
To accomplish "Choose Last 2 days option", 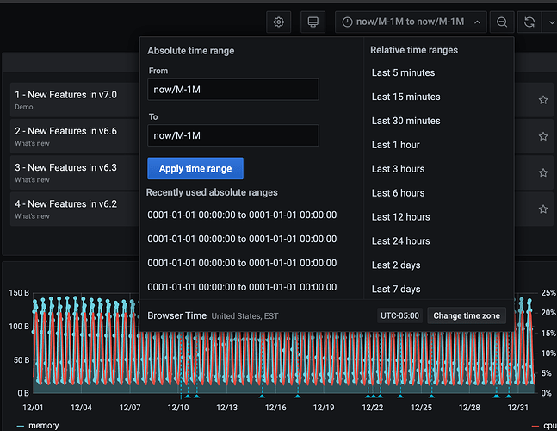I will (396, 265).
